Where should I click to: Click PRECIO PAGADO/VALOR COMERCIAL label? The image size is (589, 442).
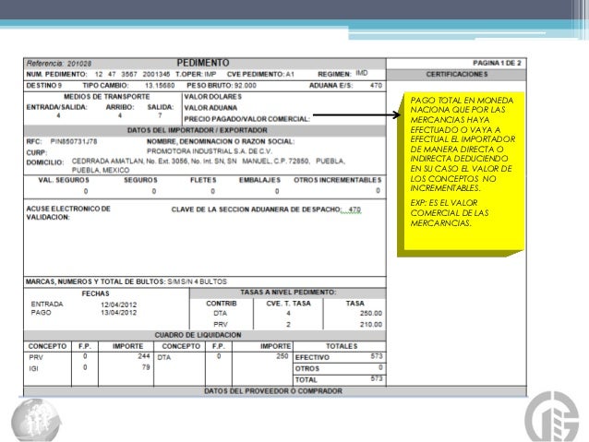[x=246, y=119]
